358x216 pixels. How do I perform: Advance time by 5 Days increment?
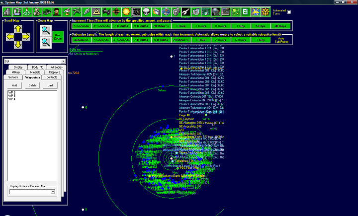point(261,26)
